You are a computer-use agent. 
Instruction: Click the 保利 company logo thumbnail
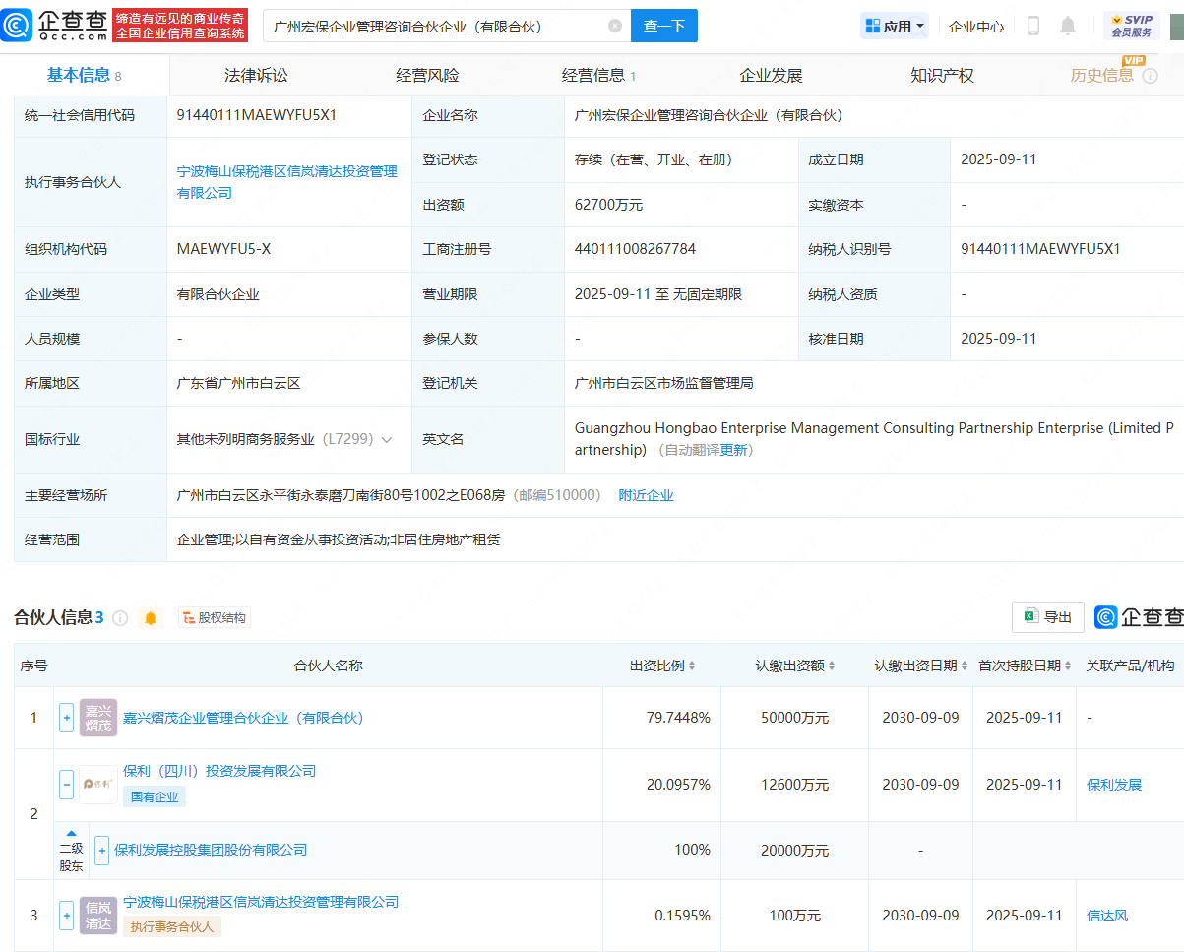[98, 785]
